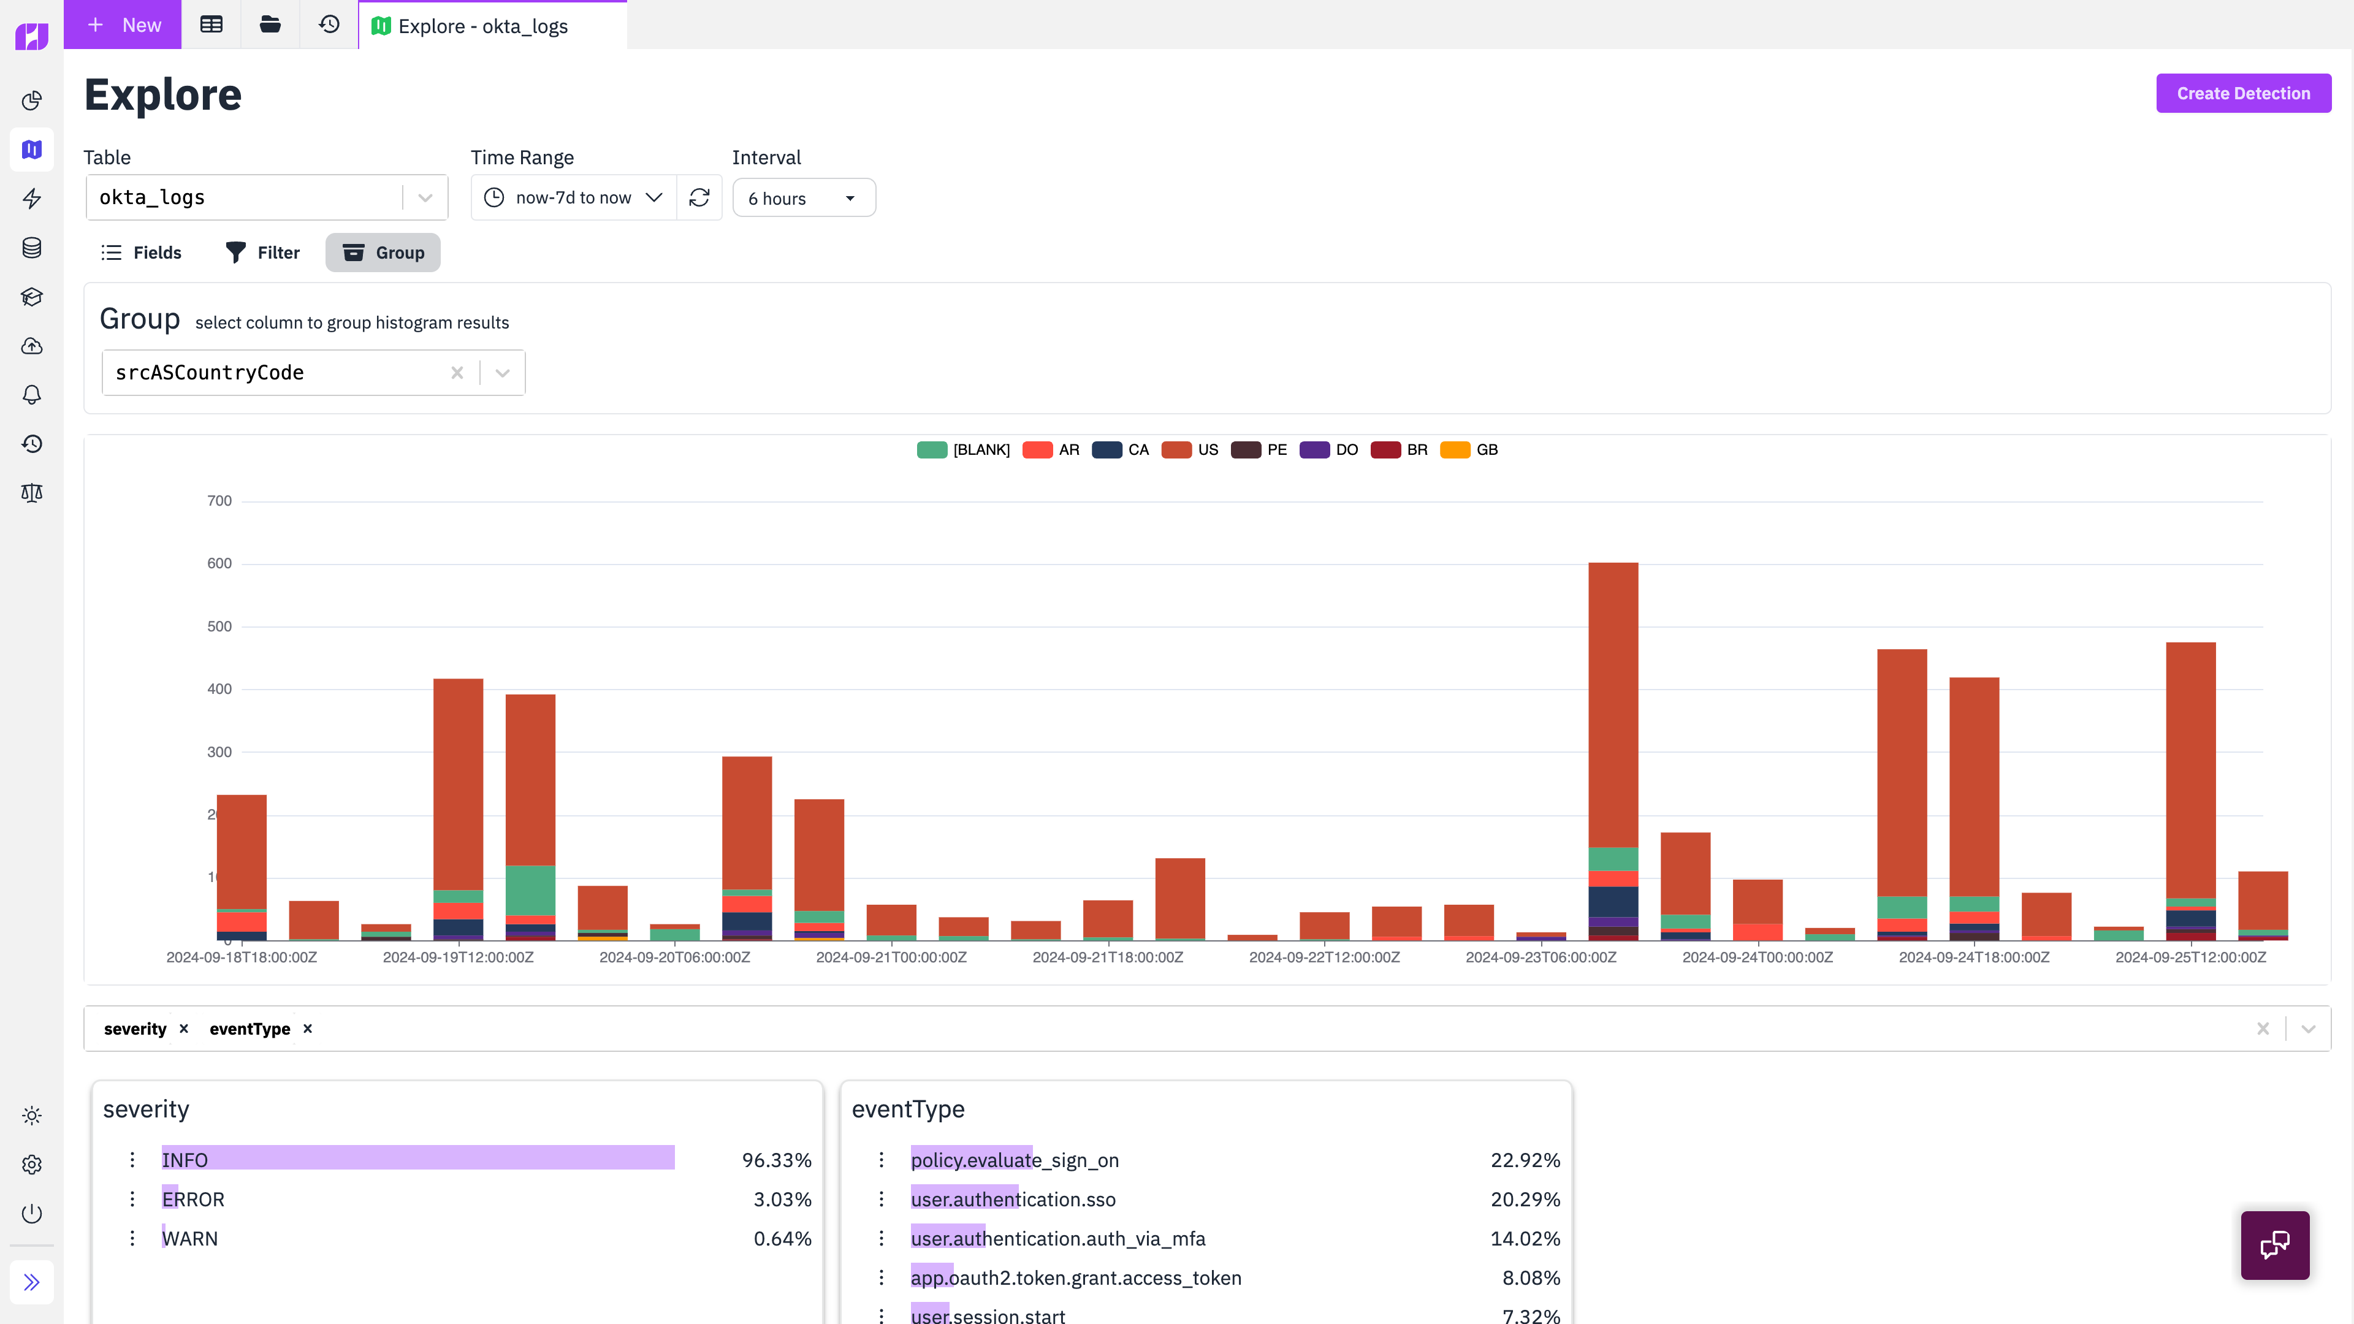Click the ERROR severity value
Screen dimensions: 2354x1324
click(x=193, y=1200)
